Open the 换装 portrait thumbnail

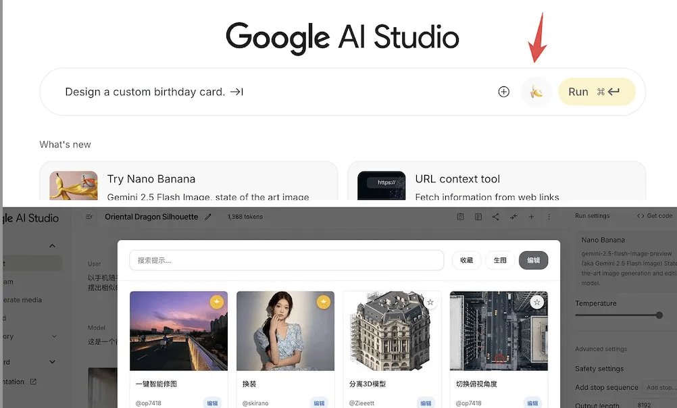click(x=285, y=331)
